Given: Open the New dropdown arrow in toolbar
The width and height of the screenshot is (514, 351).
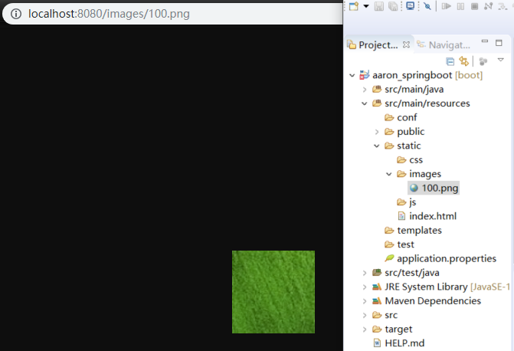Looking at the screenshot, I should click(366, 6).
